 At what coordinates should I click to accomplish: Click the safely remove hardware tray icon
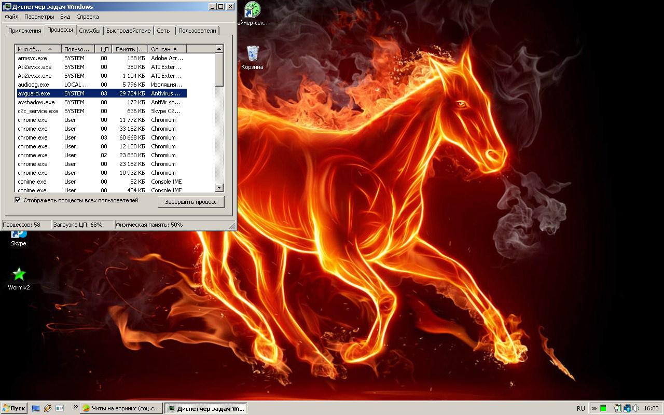click(618, 408)
